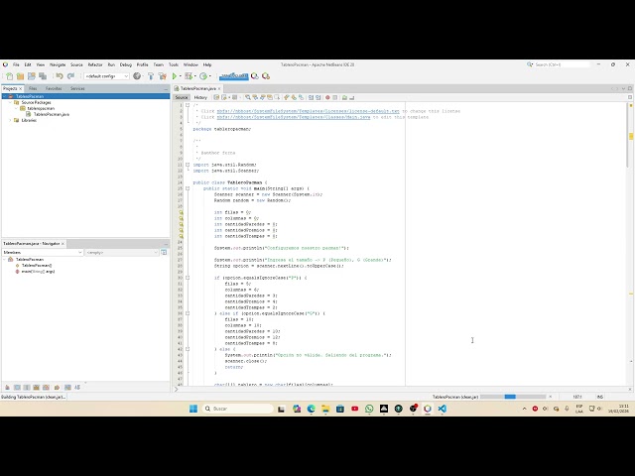Click the Windows Start button
The image size is (635, 476).
point(193,409)
